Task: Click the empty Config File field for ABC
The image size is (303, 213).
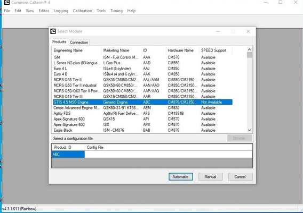Action: pyautogui.click(x=169, y=155)
